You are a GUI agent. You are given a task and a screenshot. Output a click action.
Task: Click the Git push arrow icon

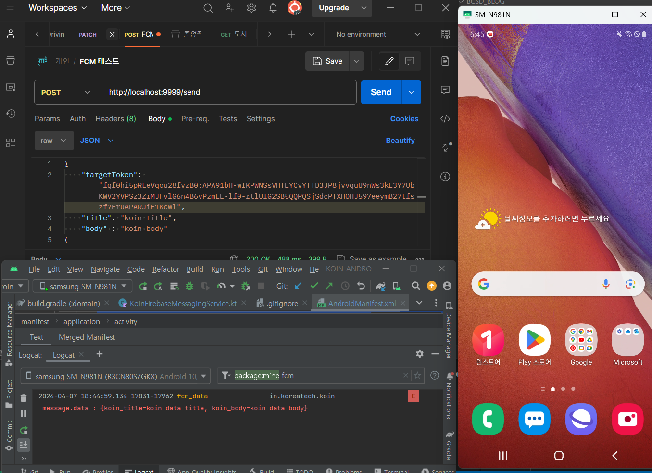(329, 286)
